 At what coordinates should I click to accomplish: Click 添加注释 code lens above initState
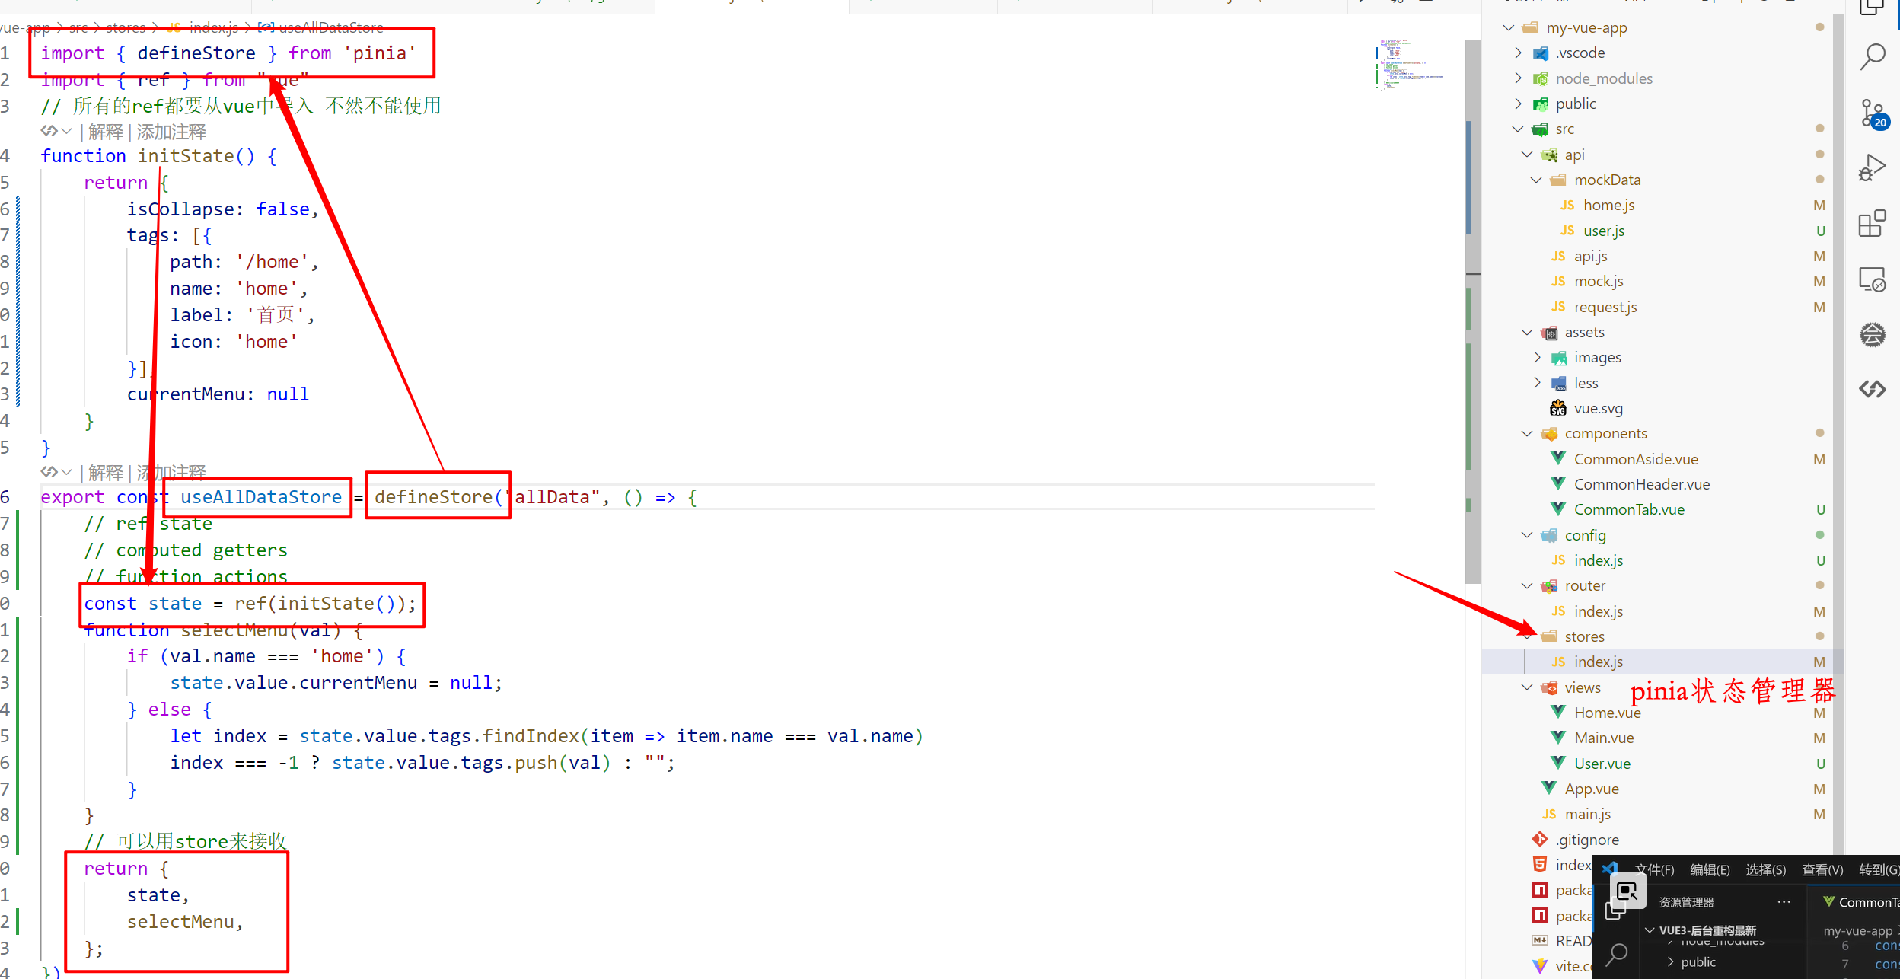171,132
